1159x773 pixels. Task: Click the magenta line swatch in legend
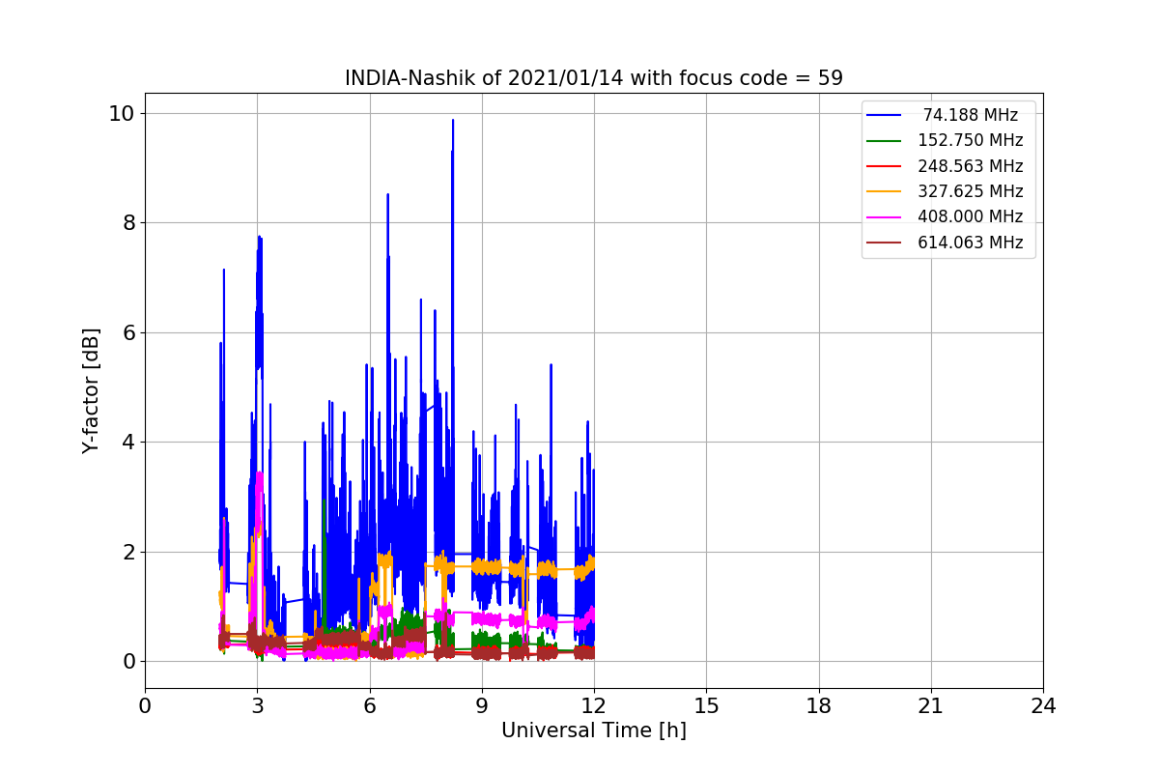[885, 217]
